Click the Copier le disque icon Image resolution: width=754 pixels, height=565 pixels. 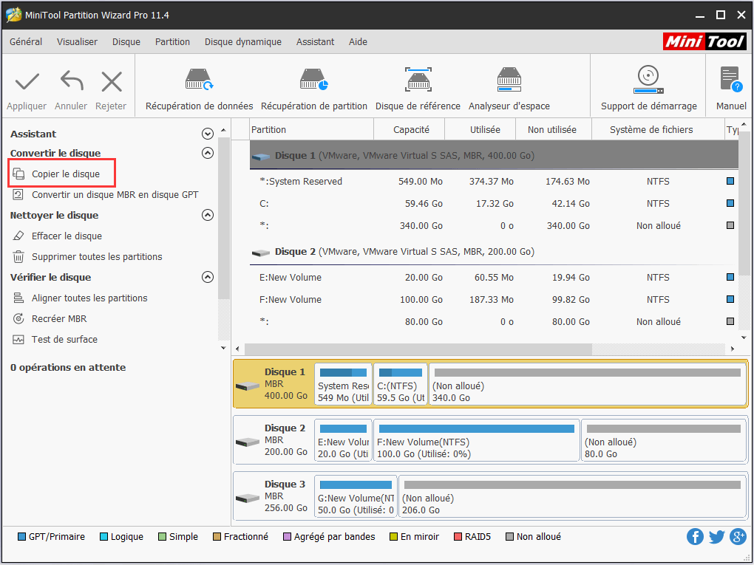pyautogui.click(x=18, y=174)
